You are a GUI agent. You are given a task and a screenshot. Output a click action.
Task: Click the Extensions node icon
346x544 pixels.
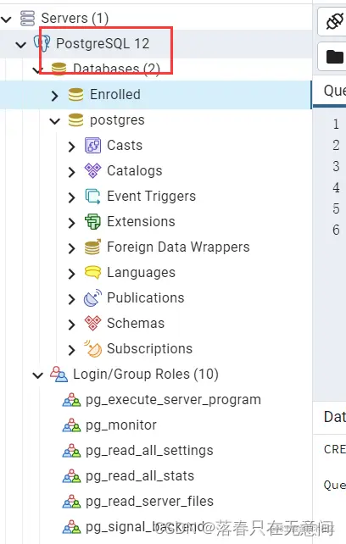[92, 222]
